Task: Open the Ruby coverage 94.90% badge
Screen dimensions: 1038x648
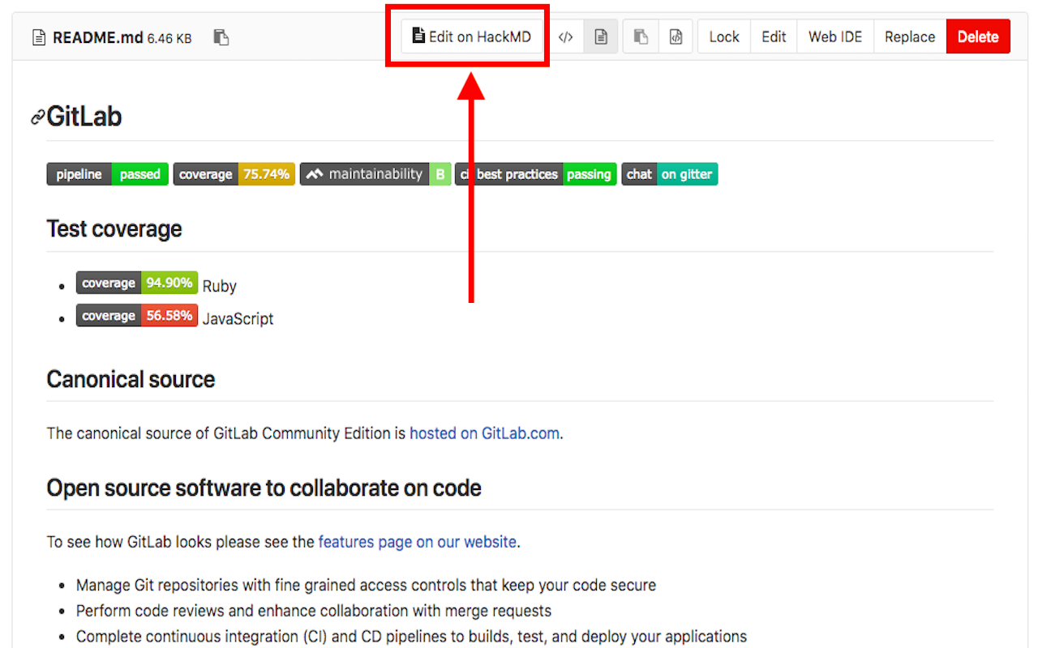Action: pyautogui.click(x=137, y=283)
